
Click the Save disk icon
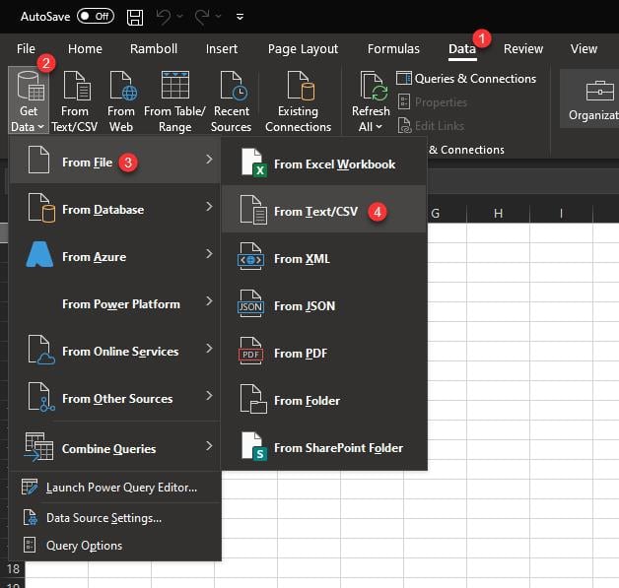coord(135,17)
